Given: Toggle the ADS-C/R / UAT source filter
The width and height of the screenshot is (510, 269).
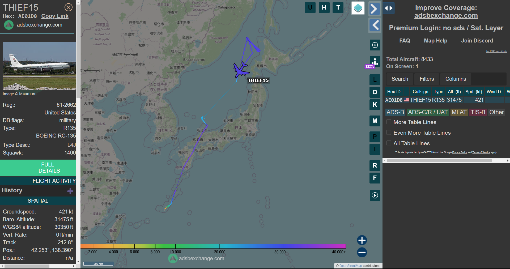Looking at the screenshot, I should tap(428, 112).
